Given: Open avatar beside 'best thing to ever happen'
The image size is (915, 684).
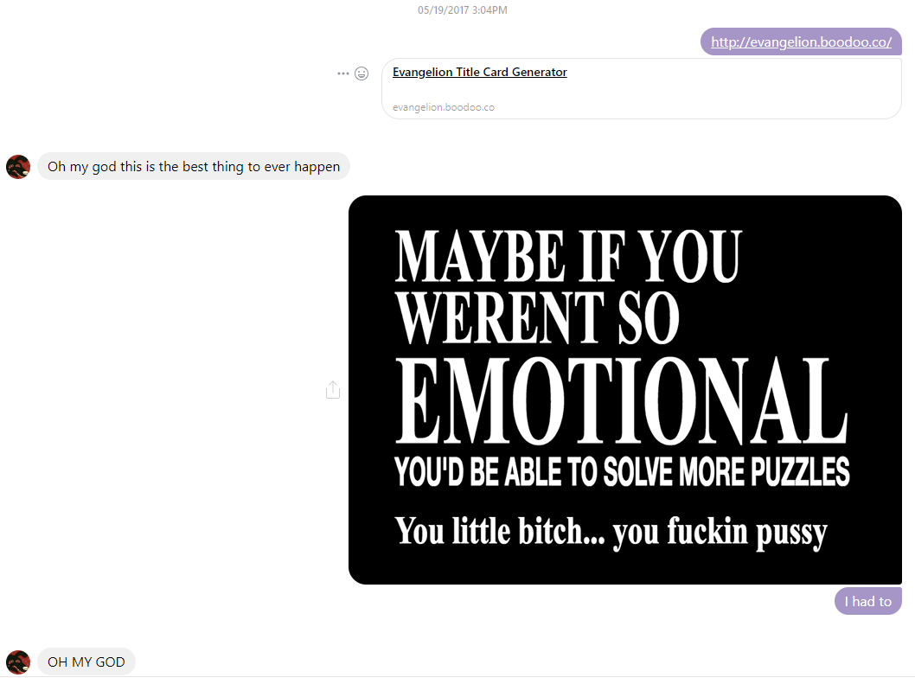Looking at the screenshot, I should click(18, 167).
